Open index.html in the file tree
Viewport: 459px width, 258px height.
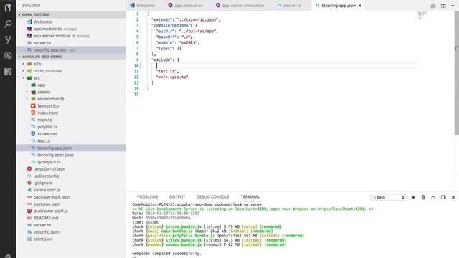(71, 113)
